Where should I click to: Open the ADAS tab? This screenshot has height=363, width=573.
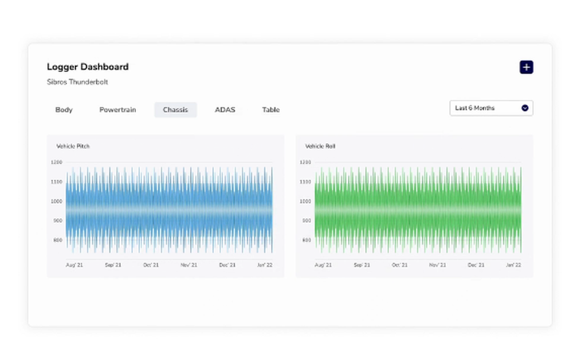tap(225, 110)
